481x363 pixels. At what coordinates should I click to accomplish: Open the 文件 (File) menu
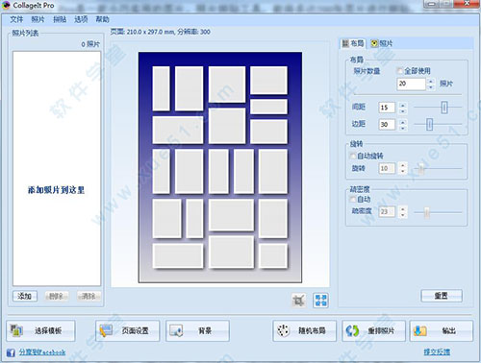click(x=16, y=19)
